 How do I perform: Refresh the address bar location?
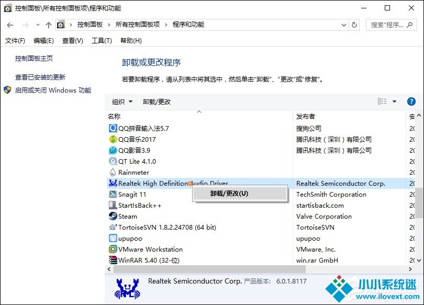(354, 25)
